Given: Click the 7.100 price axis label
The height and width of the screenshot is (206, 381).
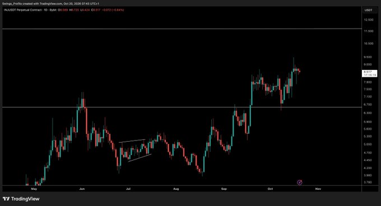Looking at the screenshot, I should [x=368, y=97].
